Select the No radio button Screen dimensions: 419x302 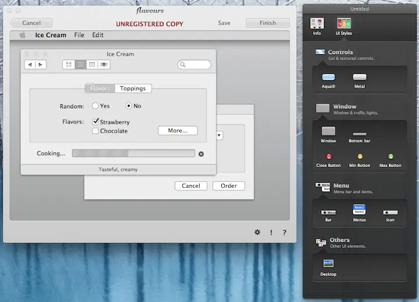129,106
